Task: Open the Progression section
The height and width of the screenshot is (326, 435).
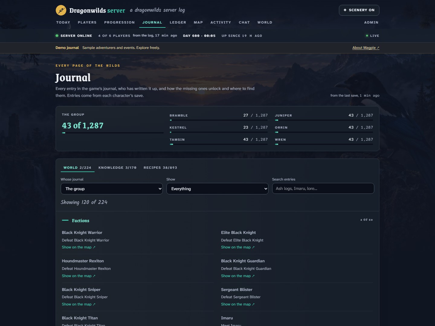Action: point(119,22)
